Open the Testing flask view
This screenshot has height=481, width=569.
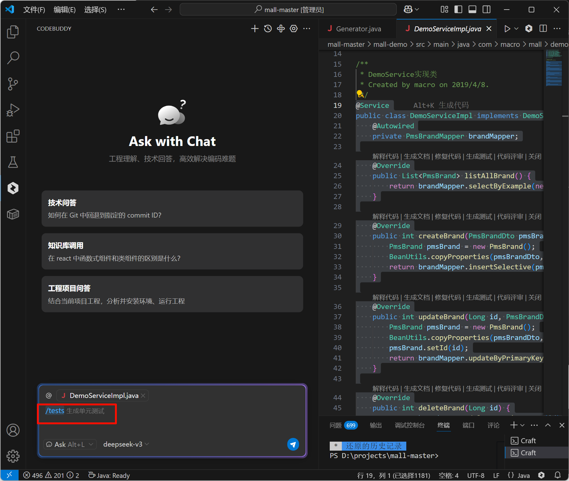point(13,162)
